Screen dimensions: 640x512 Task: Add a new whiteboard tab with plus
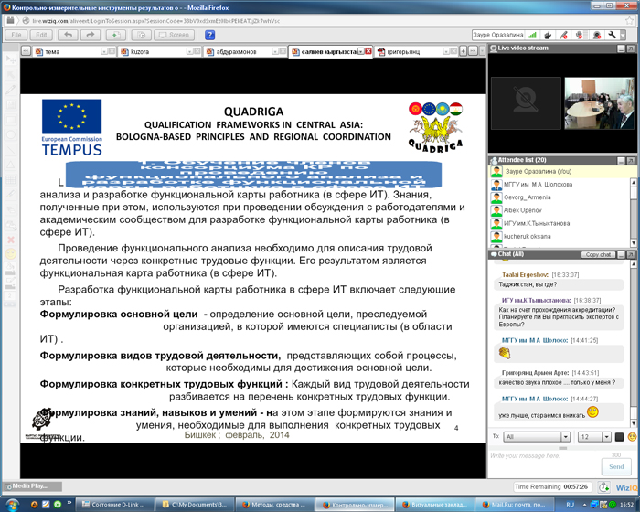(464, 51)
